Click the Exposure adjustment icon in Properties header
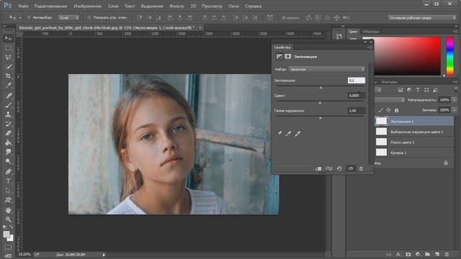Viewport: 461px width, 259px height. (279, 56)
